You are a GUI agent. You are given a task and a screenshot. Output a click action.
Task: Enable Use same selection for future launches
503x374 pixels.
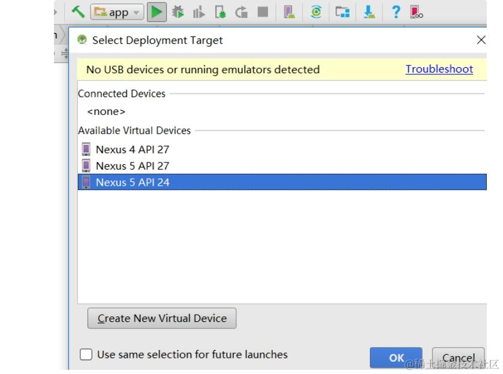(86, 354)
